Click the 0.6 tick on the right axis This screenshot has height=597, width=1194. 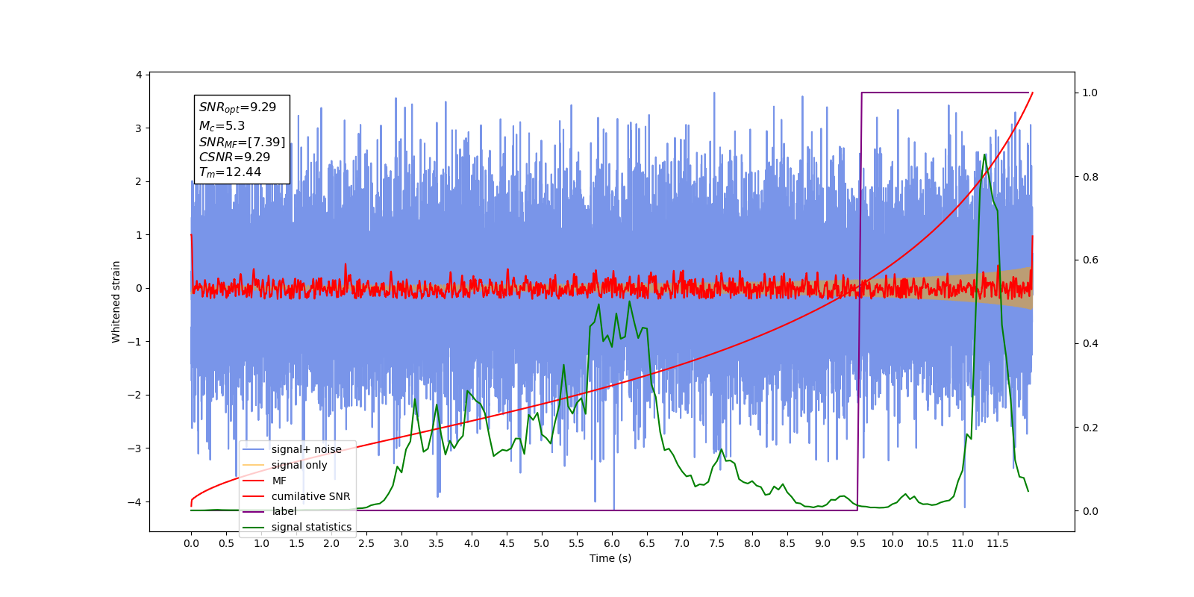tap(1090, 260)
